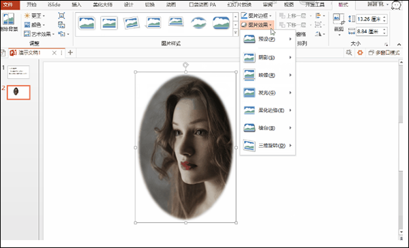Open the Shadow (阴影) effects submenu
The height and width of the screenshot is (248, 409).
(268, 57)
